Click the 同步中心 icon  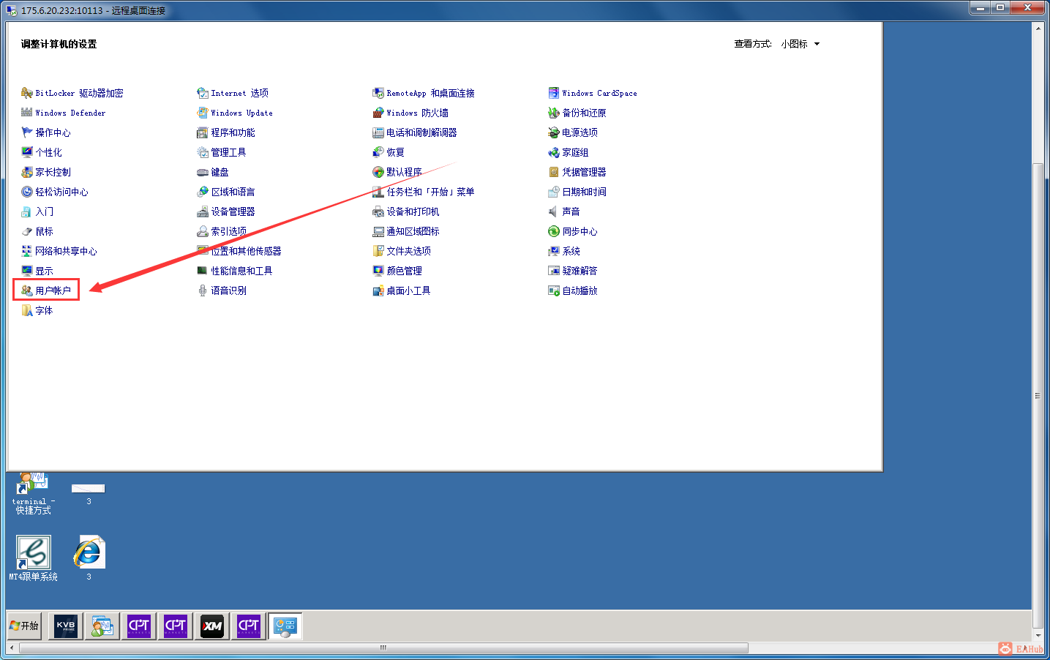tap(554, 231)
